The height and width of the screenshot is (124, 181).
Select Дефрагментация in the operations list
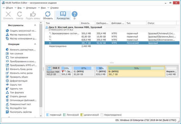click(x=18, y=81)
